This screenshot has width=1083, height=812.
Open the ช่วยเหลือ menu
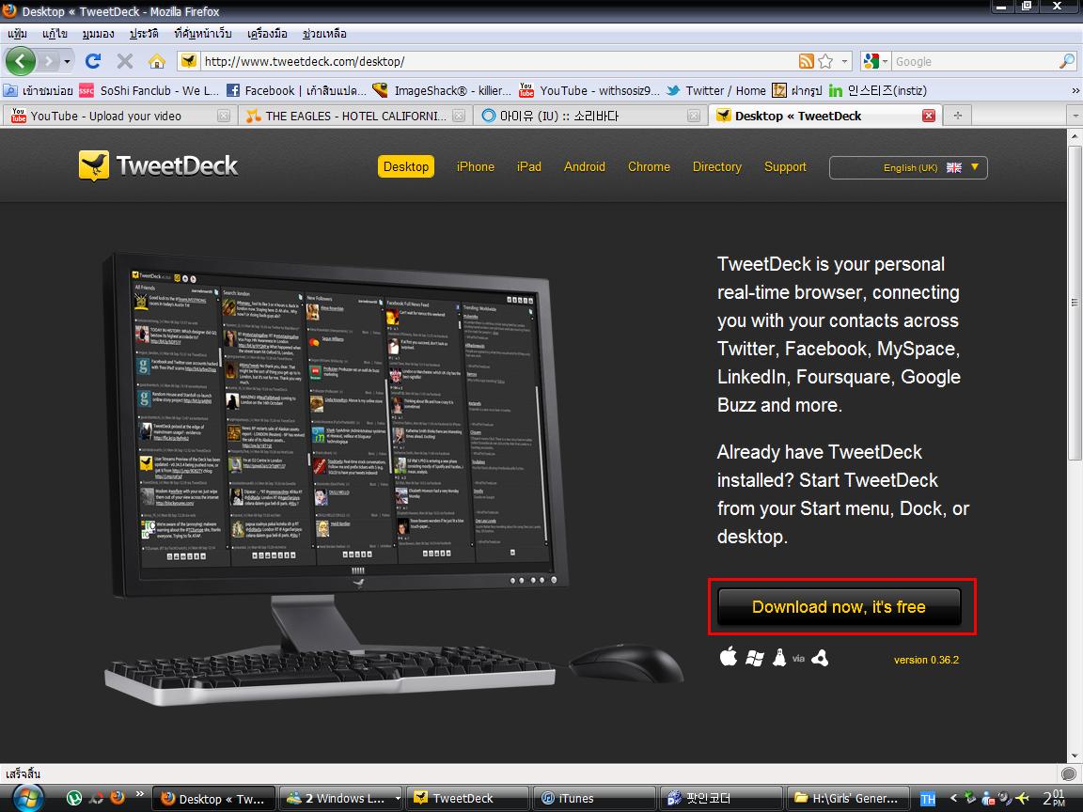[x=324, y=33]
